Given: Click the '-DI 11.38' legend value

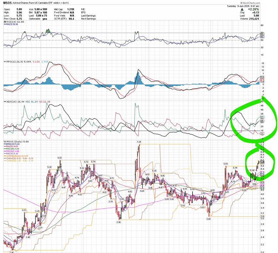Looking at the screenshot, I should point(44,102).
